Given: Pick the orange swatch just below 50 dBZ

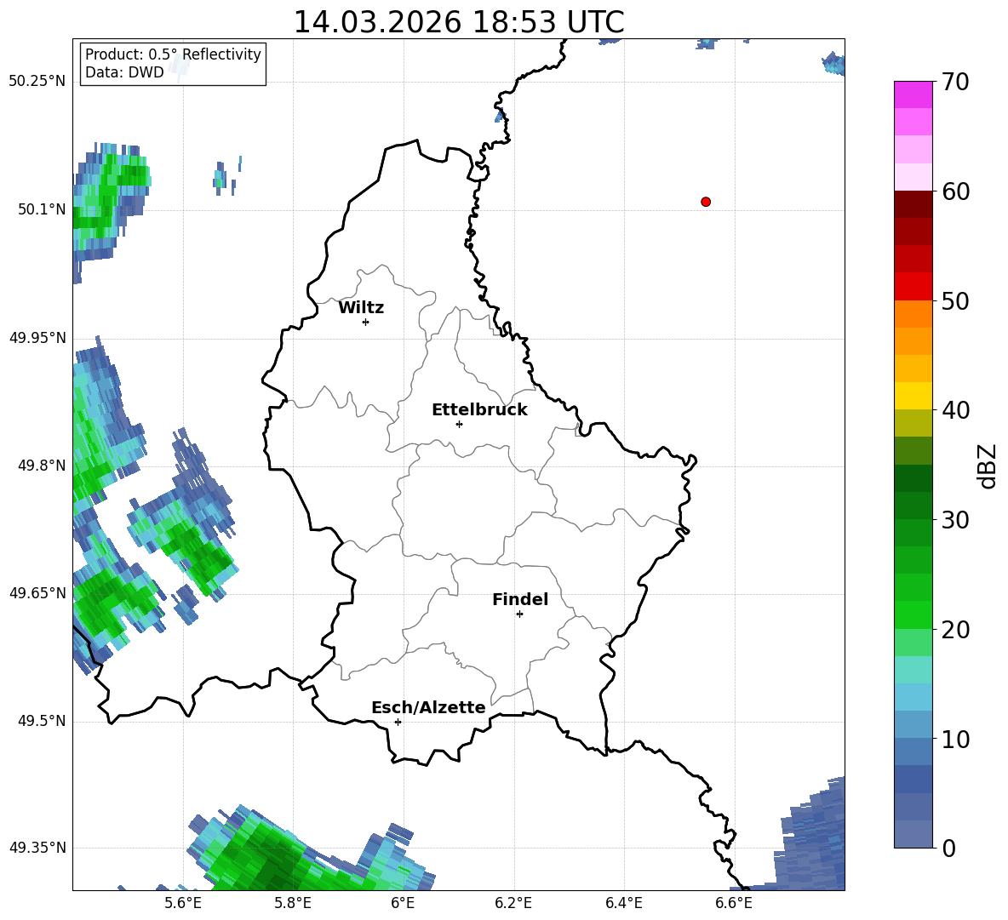Looking at the screenshot, I should click(x=913, y=313).
